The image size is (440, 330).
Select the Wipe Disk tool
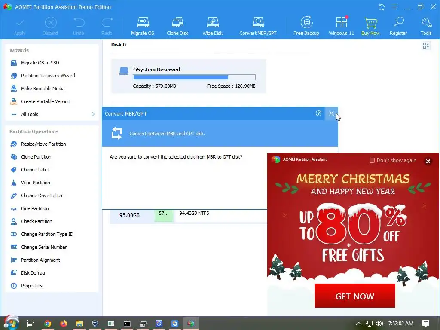click(212, 26)
